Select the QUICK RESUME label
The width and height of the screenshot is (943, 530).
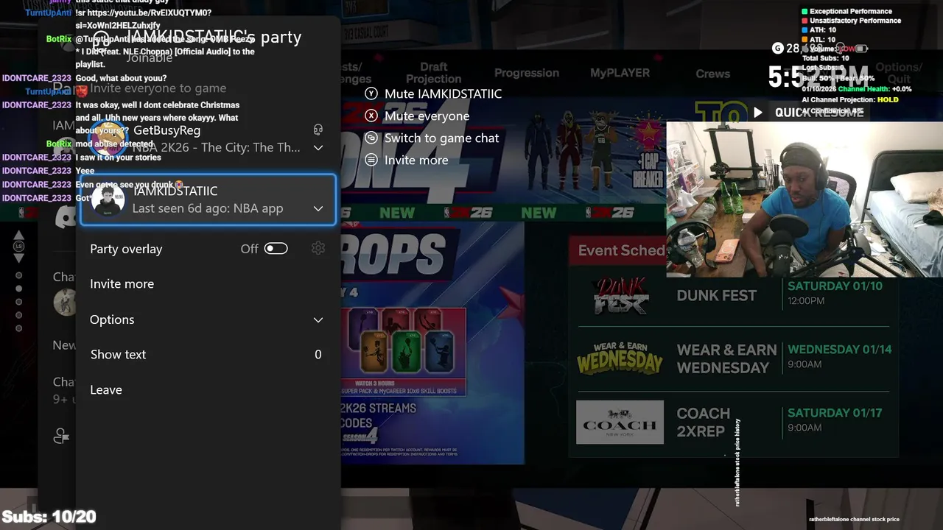tap(818, 113)
